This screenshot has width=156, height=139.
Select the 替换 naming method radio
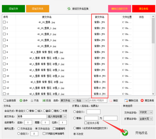[x=27, y=111]
